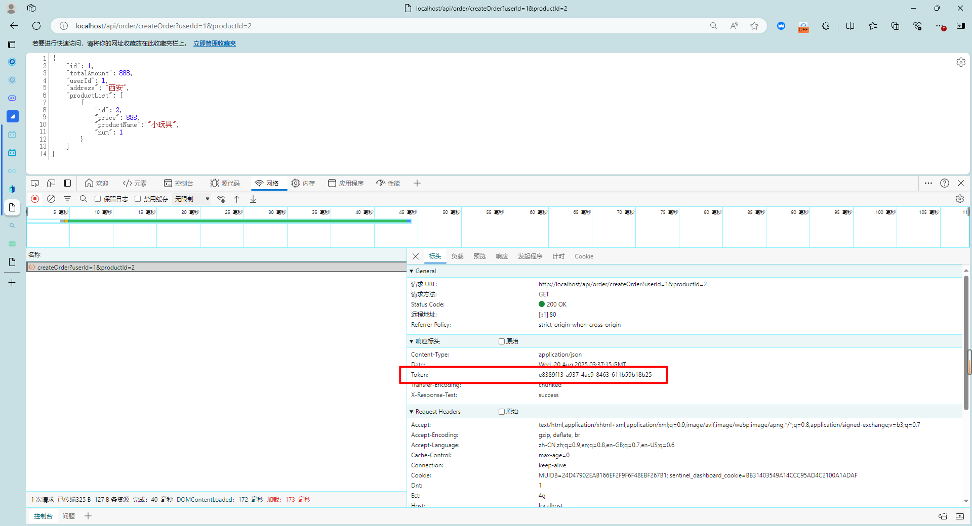Open the zoom magnifier in the address bar

(x=714, y=26)
